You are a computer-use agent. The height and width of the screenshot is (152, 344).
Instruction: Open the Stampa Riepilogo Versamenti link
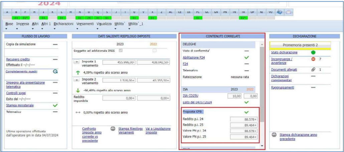[x=131, y=131]
